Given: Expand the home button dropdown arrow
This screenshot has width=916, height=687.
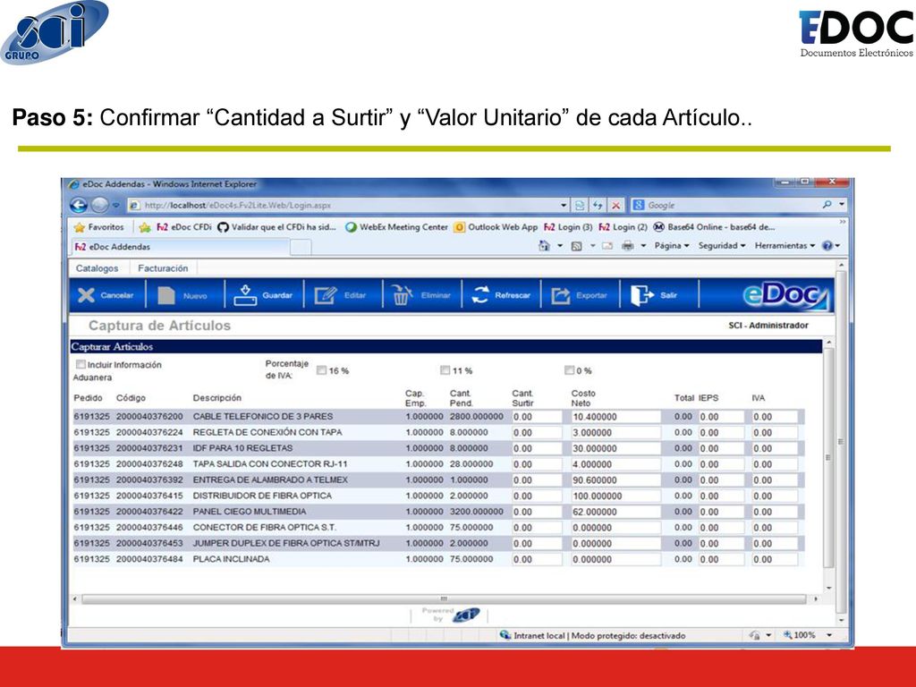Looking at the screenshot, I should click(x=560, y=246).
